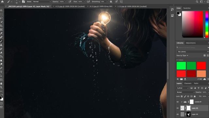Image resolution: width=209 pixels, height=118 pixels.
Task: Hide Layer 44 using eye icon
Action: tap(178, 114)
